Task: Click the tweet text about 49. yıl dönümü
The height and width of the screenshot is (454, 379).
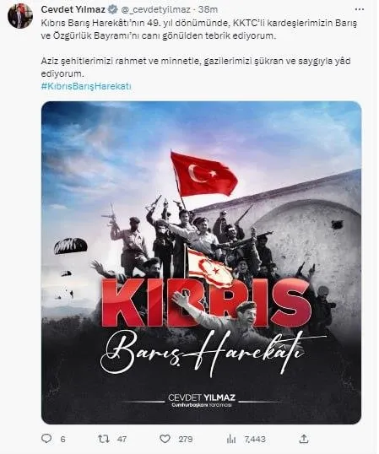Action: point(199,30)
